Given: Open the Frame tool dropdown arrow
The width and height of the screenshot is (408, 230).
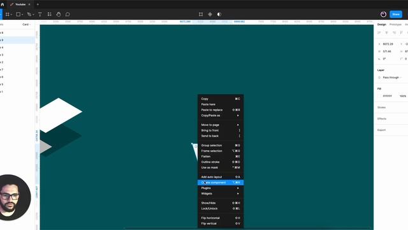Looking at the screenshot, I should click(11, 15).
